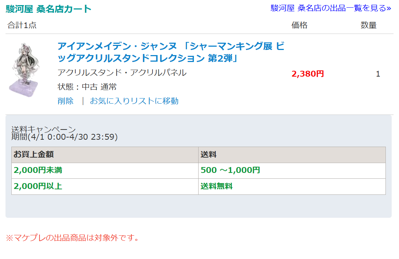This screenshot has width=399, height=259.
Task: Select the 数量 column header
Action: click(x=369, y=25)
